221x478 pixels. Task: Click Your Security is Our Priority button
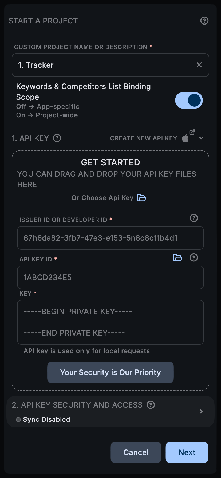tap(110, 372)
